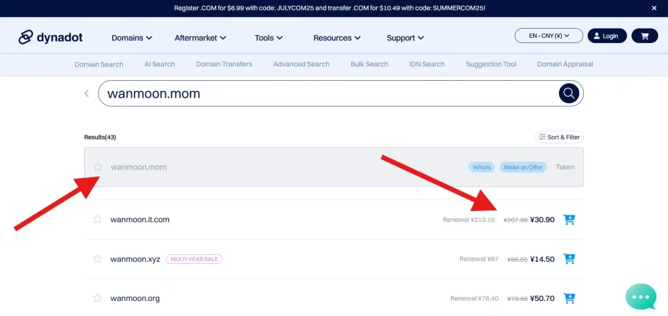
Task: Click the wanmoon.it.com domain name
Action: pos(140,220)
